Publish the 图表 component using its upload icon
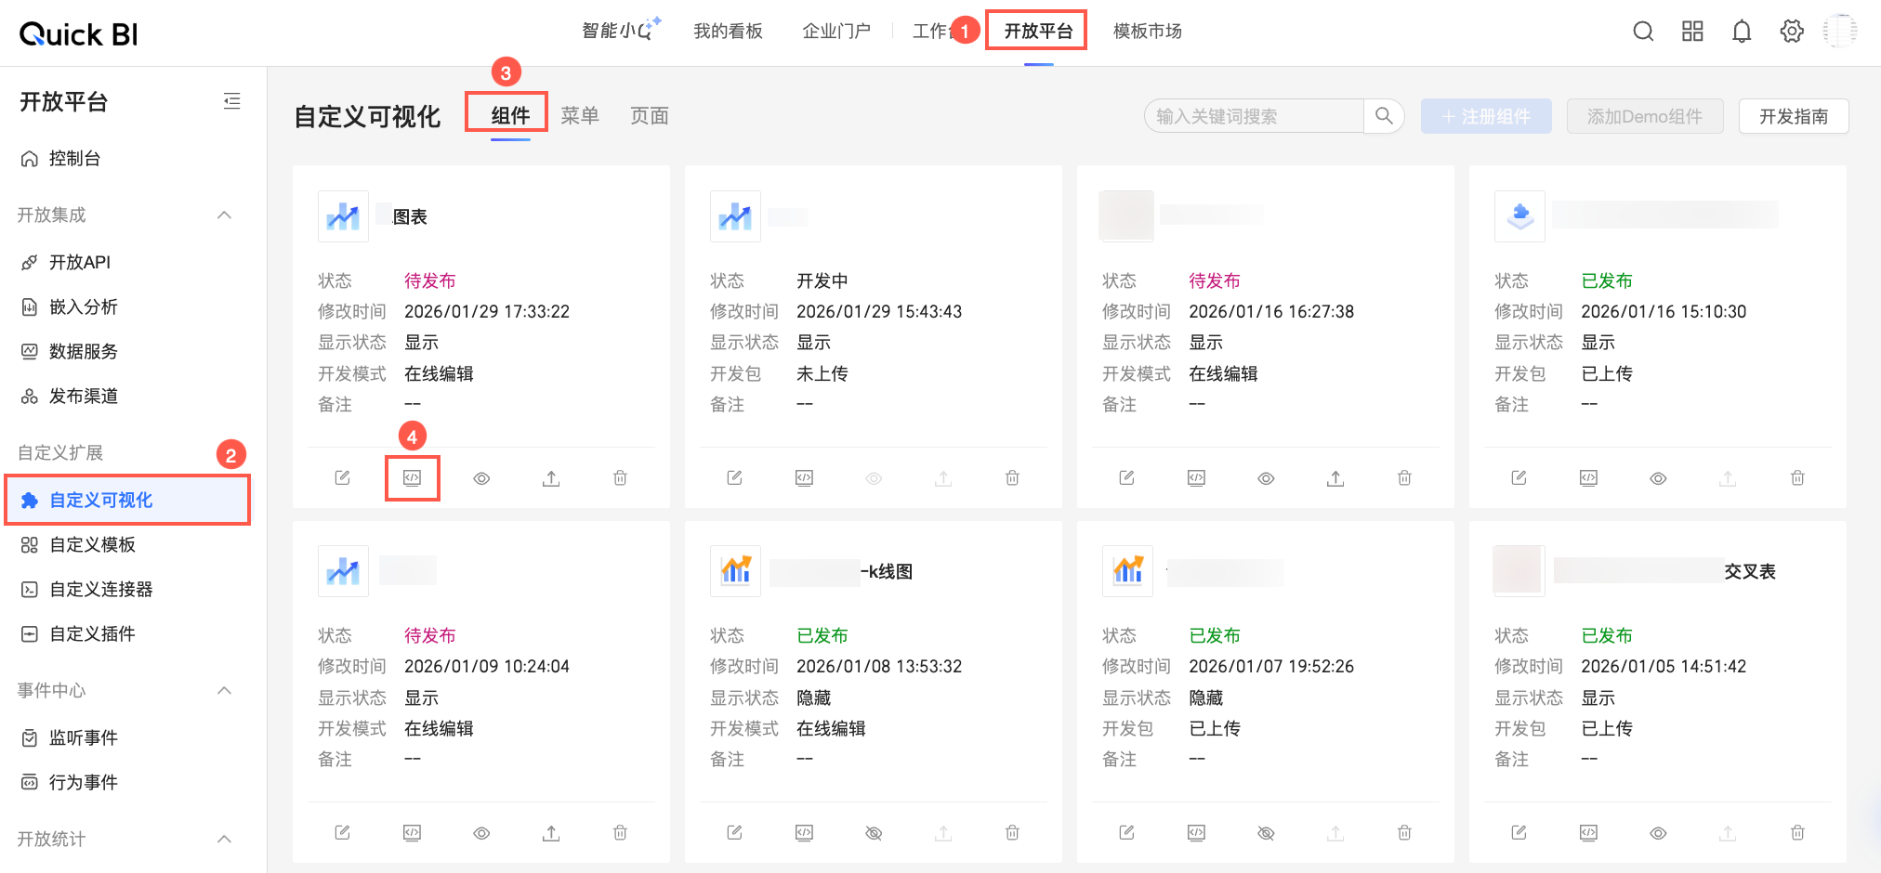 pyautogui.click(x=551, y=477)
